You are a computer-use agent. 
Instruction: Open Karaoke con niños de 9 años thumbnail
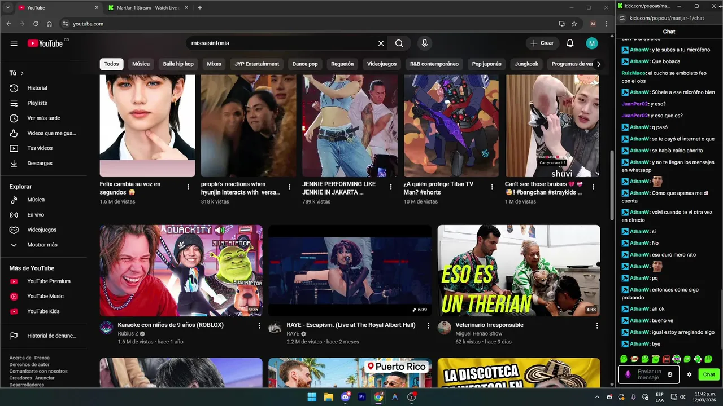click(x=181, y=271)
